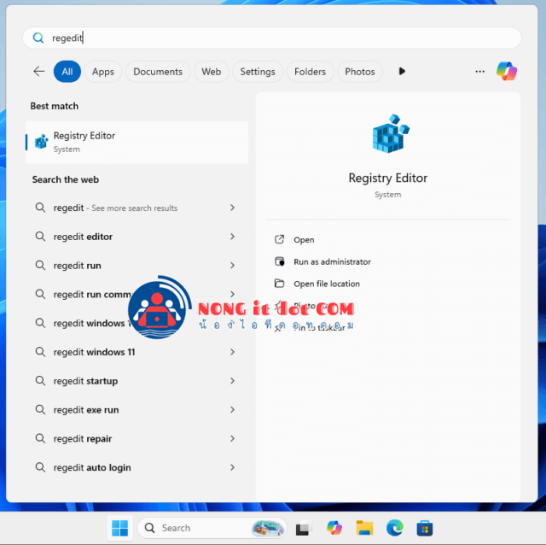The height and width of the screenshot is (545, 546).
Task: Click the shield icon for Run as administrator
Action: coord(280,261)
